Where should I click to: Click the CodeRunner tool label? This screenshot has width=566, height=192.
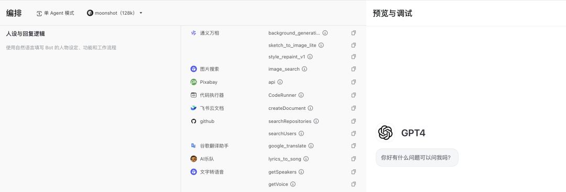tap(282, 95)
